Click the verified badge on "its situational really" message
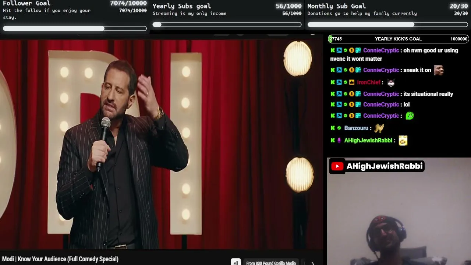471x265 pixels. (345, 94)
